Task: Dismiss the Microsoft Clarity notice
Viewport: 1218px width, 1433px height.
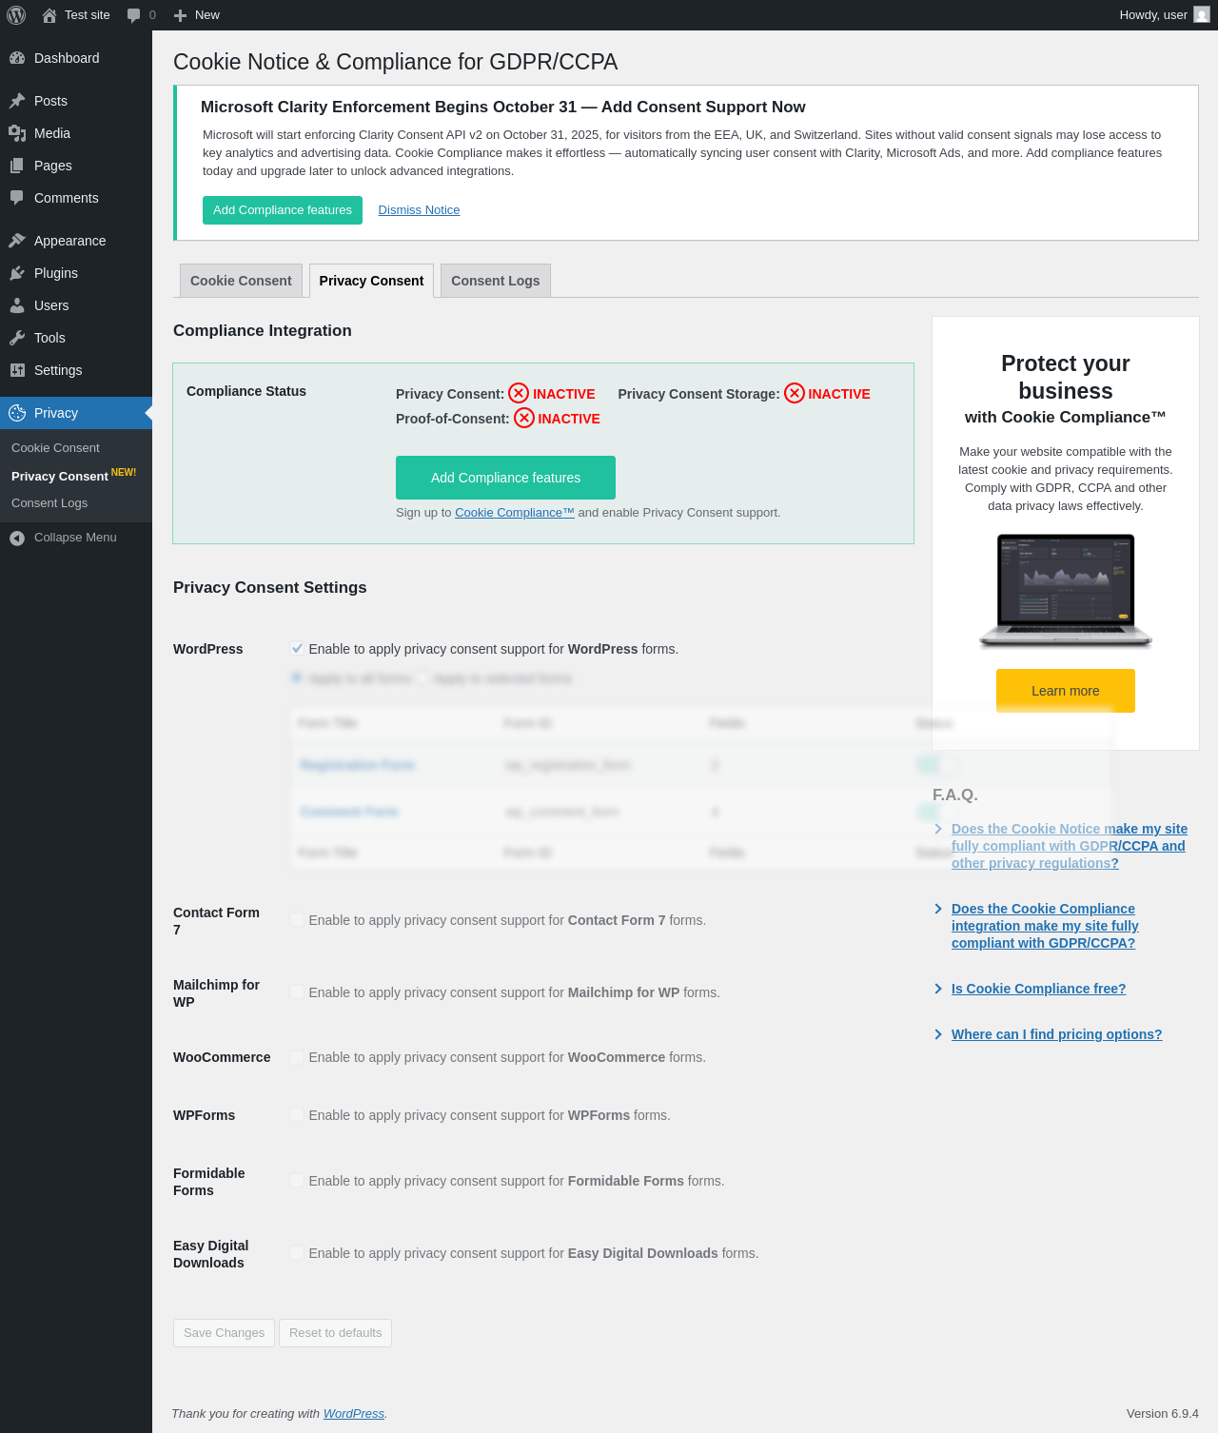Action: (419, 210)
